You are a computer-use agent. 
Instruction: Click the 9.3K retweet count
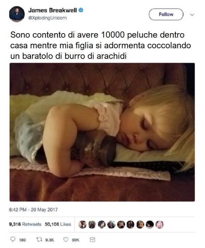pos(50,240)
